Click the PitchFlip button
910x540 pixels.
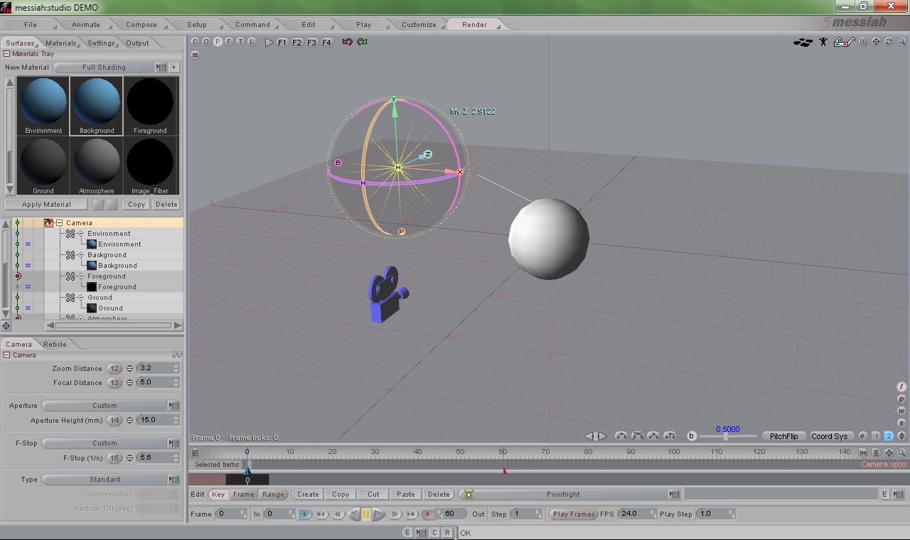click(x=783, y=436)
